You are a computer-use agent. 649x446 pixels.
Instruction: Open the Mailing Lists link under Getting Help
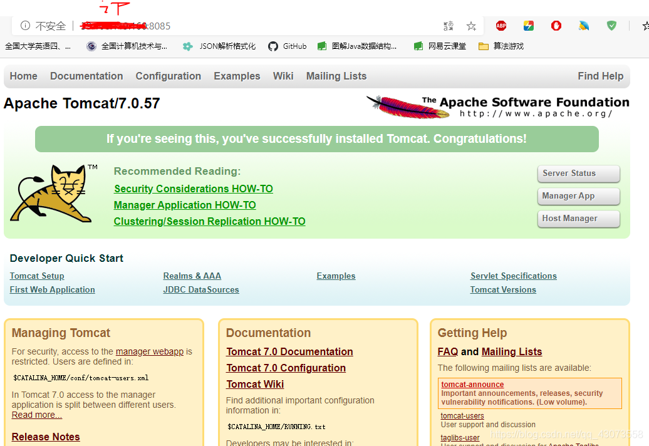click(x=512, y=351)
